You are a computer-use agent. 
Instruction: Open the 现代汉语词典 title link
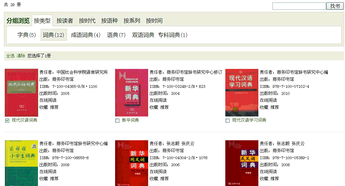tap(24, 120)
